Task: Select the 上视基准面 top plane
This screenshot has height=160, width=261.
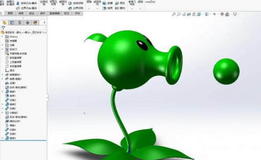Action: (x=13, y=62)
